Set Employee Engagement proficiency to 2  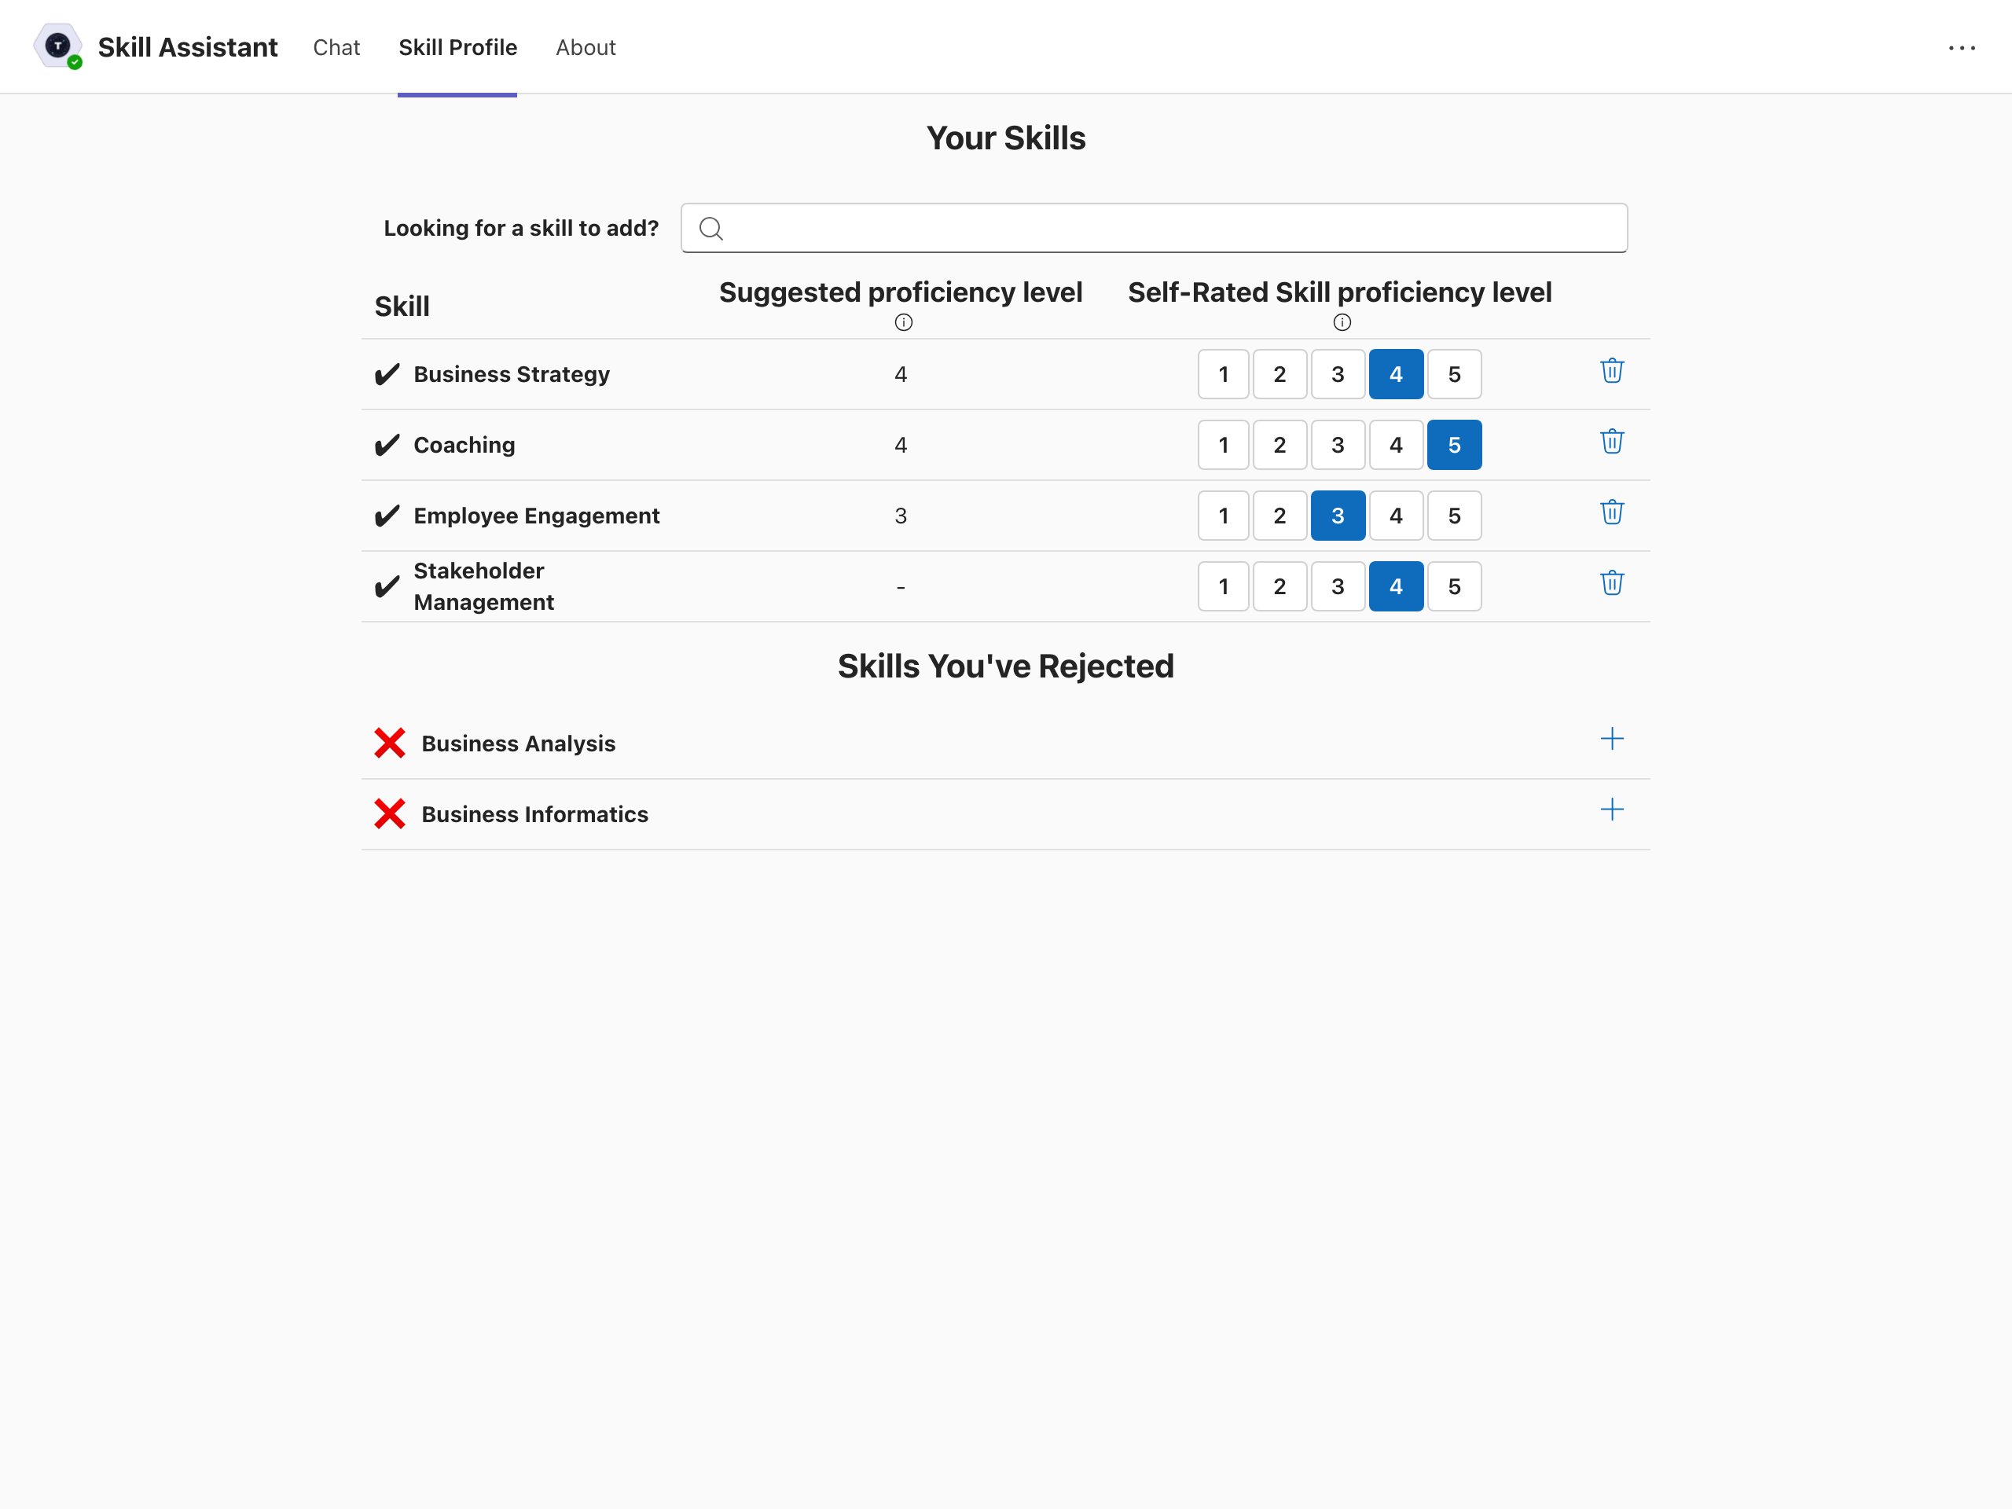(1280, 516)
